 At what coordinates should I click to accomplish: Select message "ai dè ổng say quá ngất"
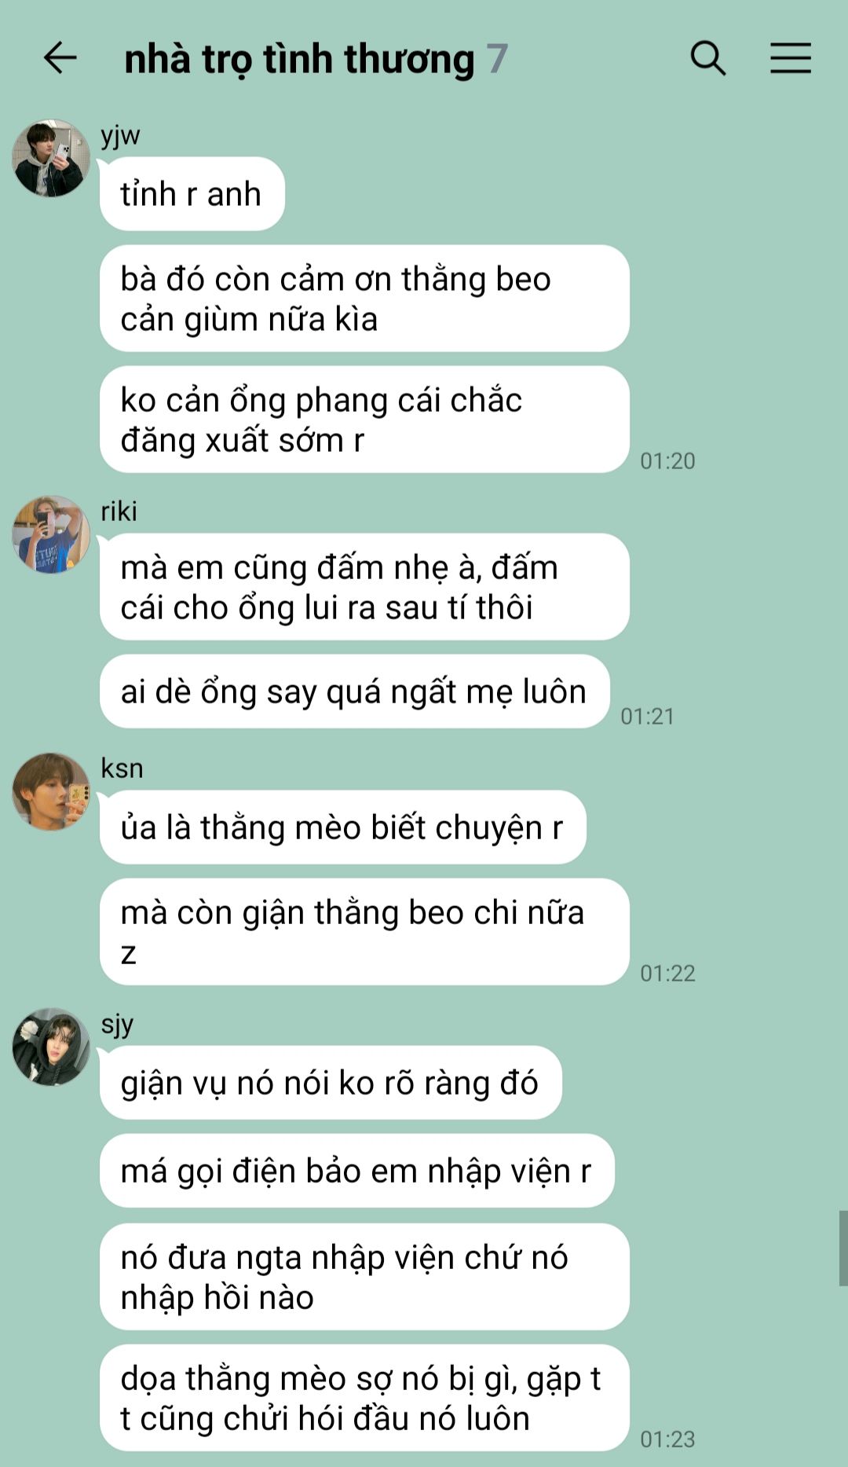coord(355,691)
